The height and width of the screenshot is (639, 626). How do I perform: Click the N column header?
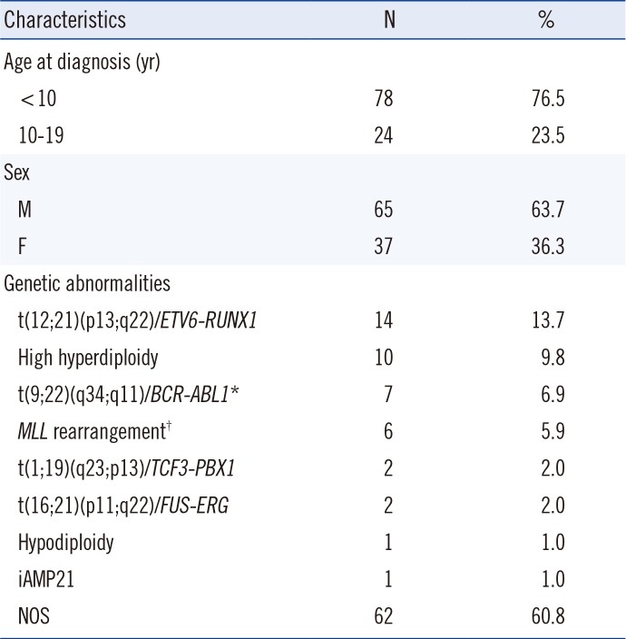(388, 19)
